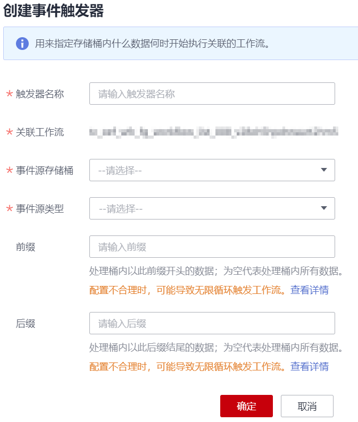The height and width of the screenshot is (422, 358).
Task: Focus the 触发器名称 input field
Action: 212,94
